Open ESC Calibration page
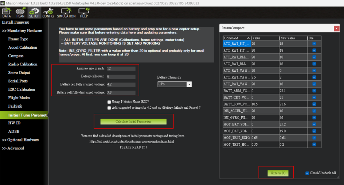Image resolution: width=344 pixels, height=185 pixels. click(21, 89)
